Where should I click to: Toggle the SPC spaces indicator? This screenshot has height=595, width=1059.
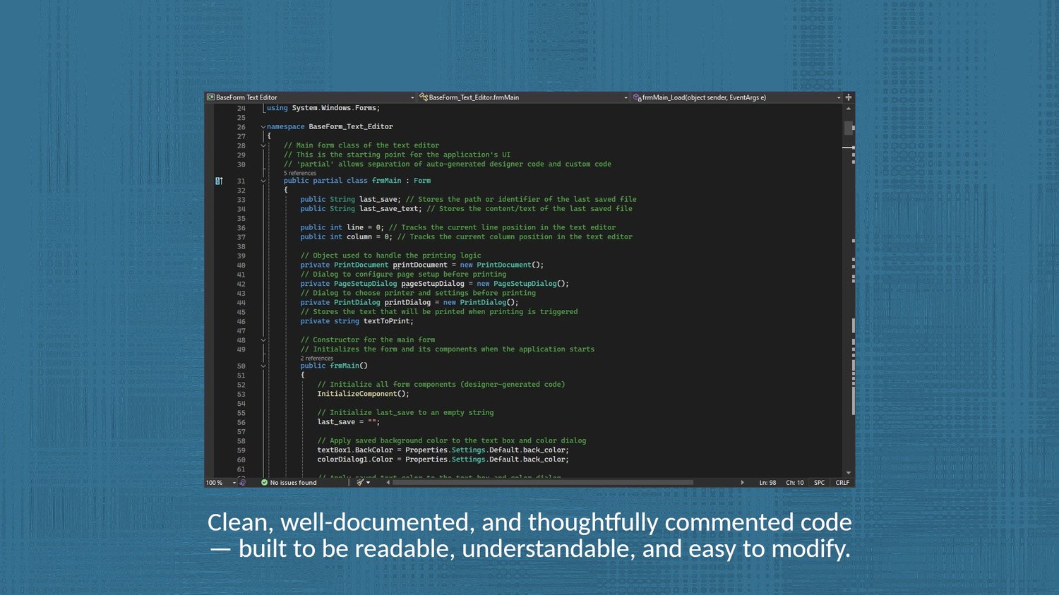click(819, 483)
